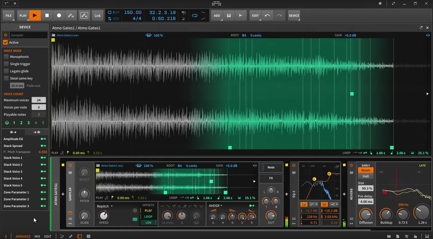The image size is (433, 239).
Task: Click the Maximum voices value field
Action: 39,100
